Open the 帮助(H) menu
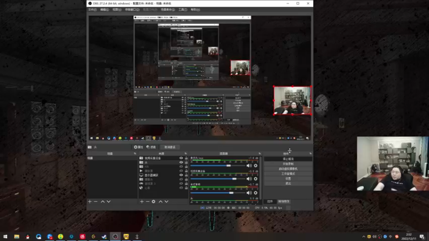This screenshot has height=241, width=429. (x=195, y=10)
